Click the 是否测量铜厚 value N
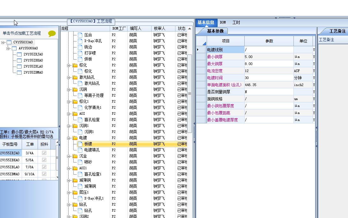This screenshot has width=348, height=218. point(269,92)
